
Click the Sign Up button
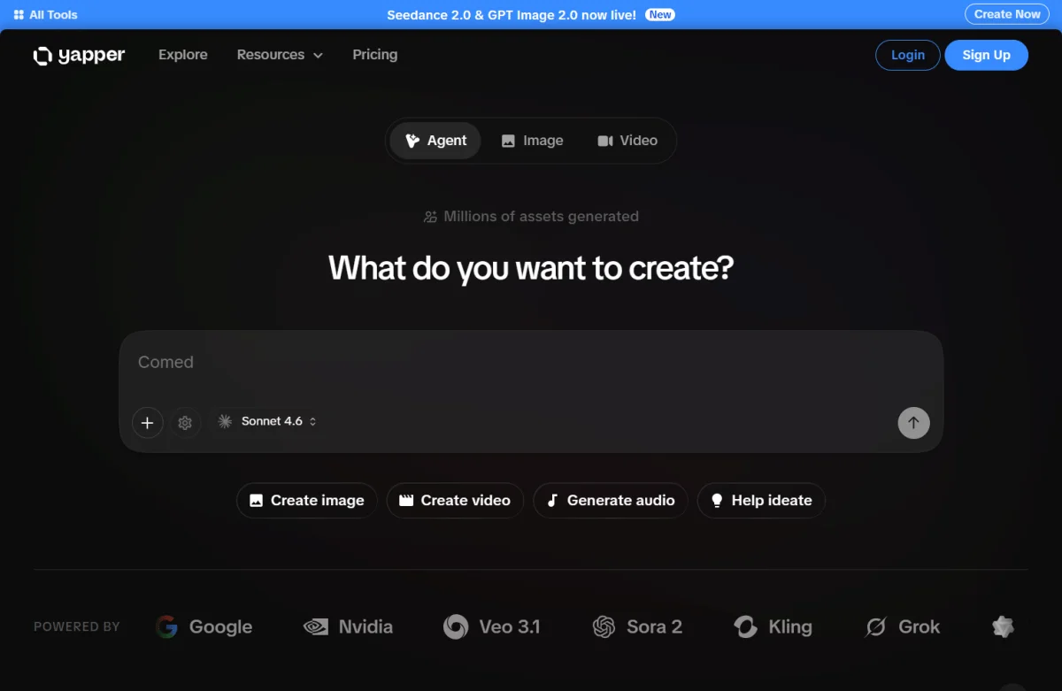987,55
